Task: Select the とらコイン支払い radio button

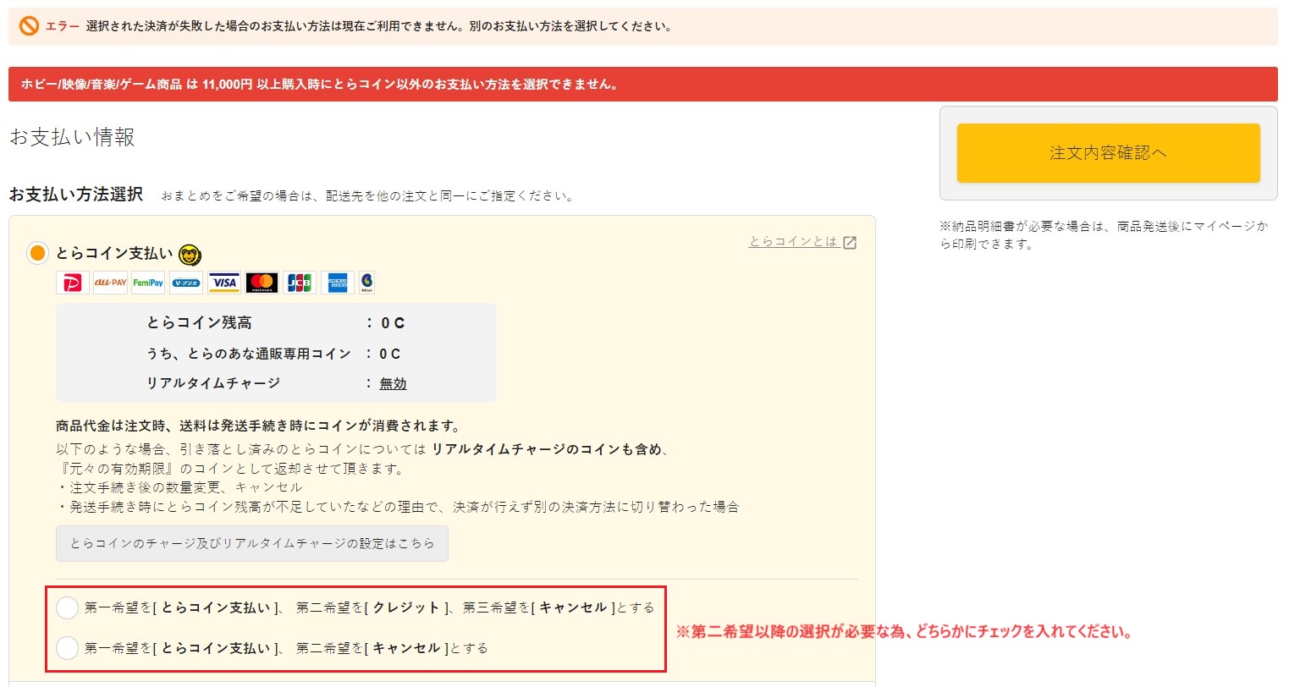Action: point(37,253)
